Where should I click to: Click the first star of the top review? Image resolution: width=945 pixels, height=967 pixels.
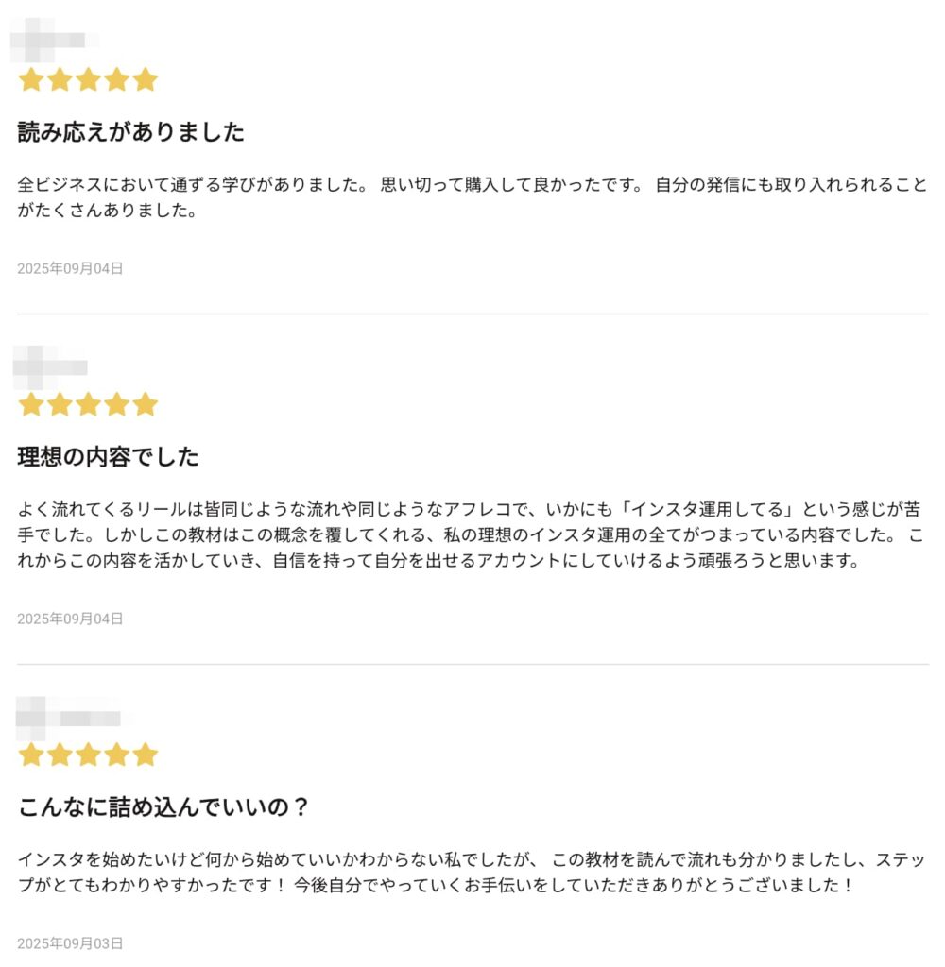[31, 79]
